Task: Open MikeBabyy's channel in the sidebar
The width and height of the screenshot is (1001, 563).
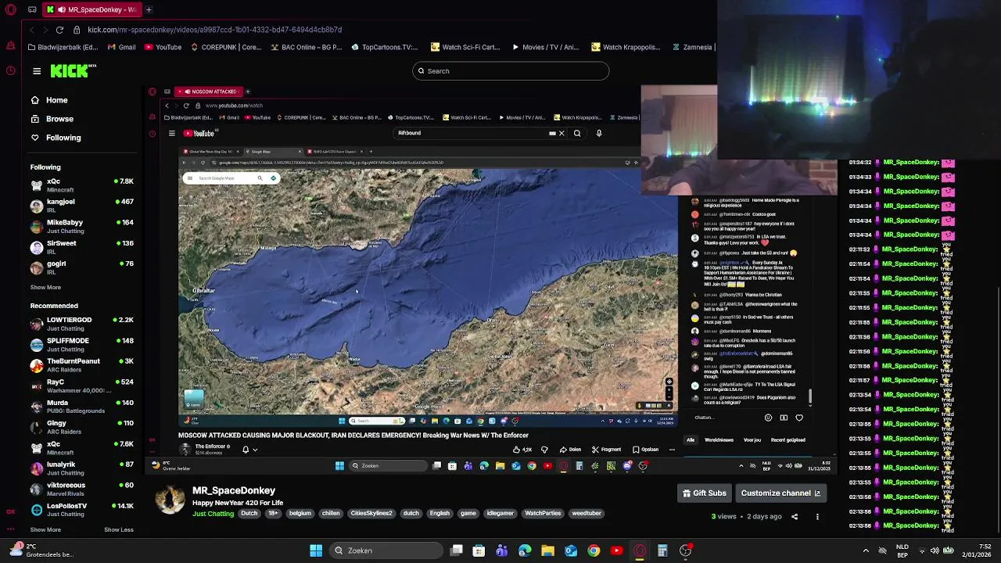Action: (82, 226)
